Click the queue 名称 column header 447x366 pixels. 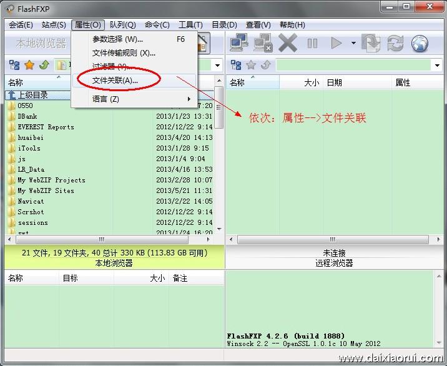[31, 278]
